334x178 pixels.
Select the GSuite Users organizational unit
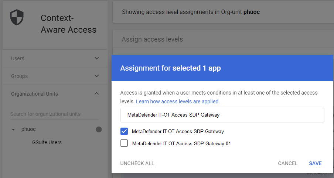(47, 142)
